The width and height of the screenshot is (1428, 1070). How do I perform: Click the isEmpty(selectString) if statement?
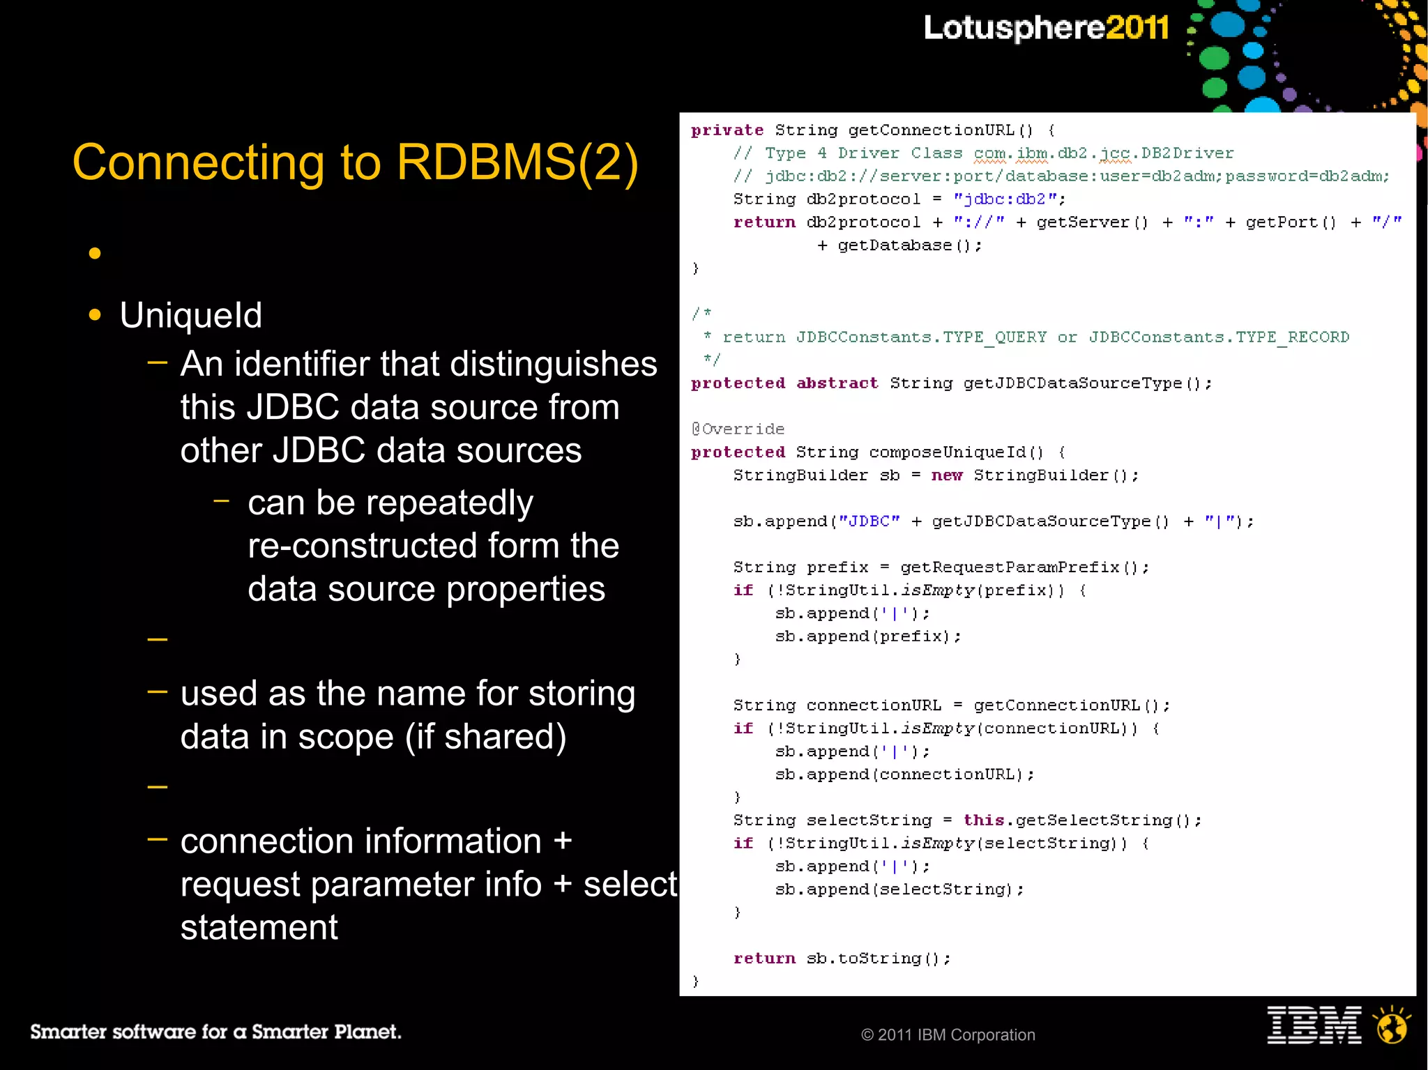(941, 843)
